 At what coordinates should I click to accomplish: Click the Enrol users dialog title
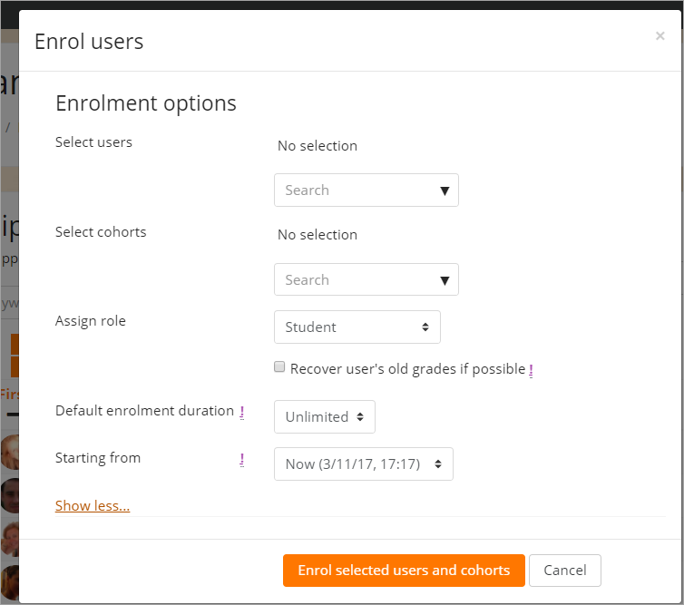coord(89,42)
